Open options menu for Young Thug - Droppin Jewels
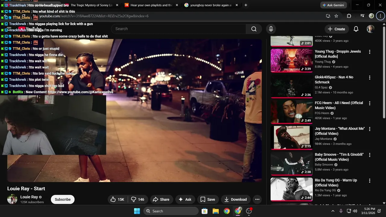The width and height of the screenshot is (386, 217). [x=370, y=52]
